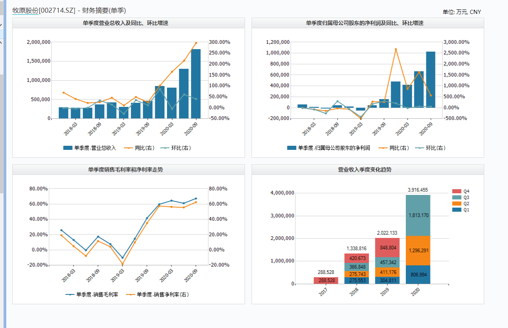Select the 1,296,291 Q2 2020 bar segment

coord(418,251)
